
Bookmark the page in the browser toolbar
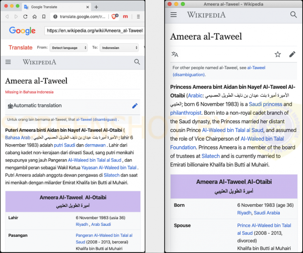pyautogui.click(x=44, y=17)
